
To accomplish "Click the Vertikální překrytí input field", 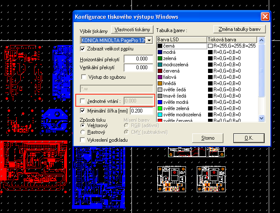I will [141, 68].
